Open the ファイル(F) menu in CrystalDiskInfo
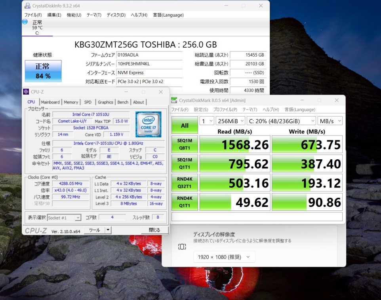The image size is (381, 300). [33, 15]
